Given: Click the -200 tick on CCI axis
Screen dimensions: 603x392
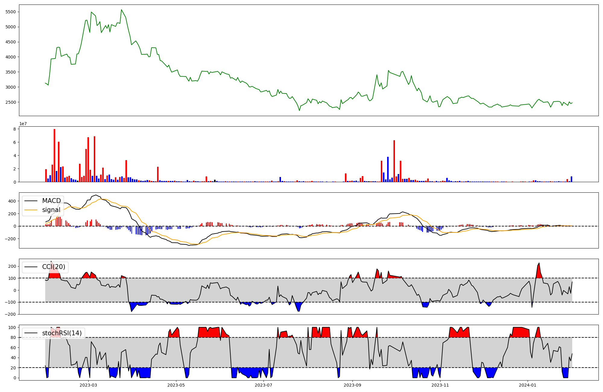Looking at the screenshot, I should coord(11,314).
